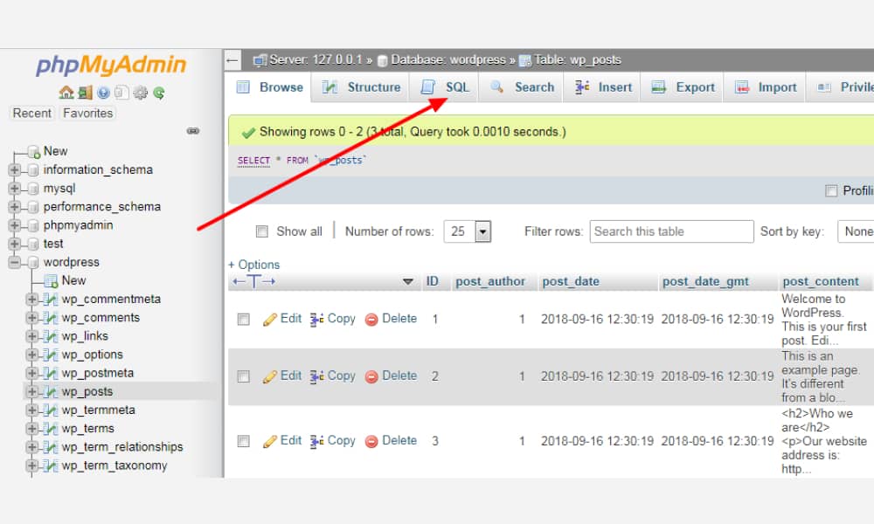
Task: Focus the Search this table field
Action: pos(671,231)
